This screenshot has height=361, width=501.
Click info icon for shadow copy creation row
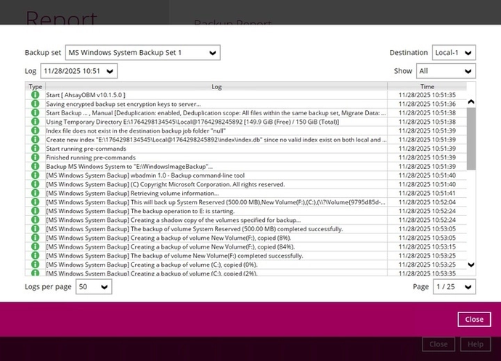pos(35,220)
